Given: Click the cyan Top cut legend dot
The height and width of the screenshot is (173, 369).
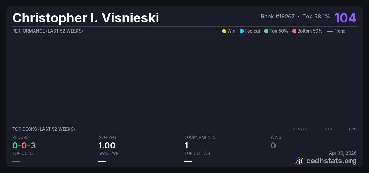Looking at the screenshot, I should [x=241, y=31].
